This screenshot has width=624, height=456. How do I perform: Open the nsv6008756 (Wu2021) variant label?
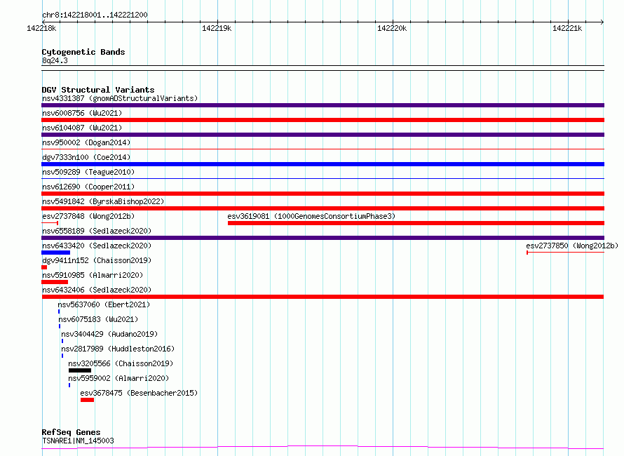(82, 113)
